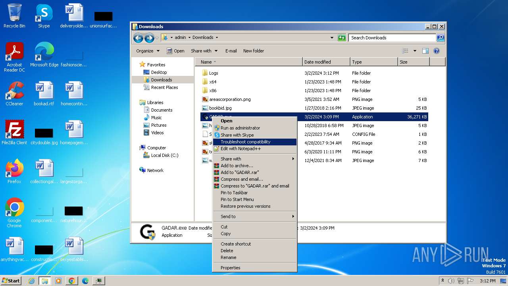The image size is (508, 286).
Task: Choose Restore previous versions
Action: (x=255, y=206)
